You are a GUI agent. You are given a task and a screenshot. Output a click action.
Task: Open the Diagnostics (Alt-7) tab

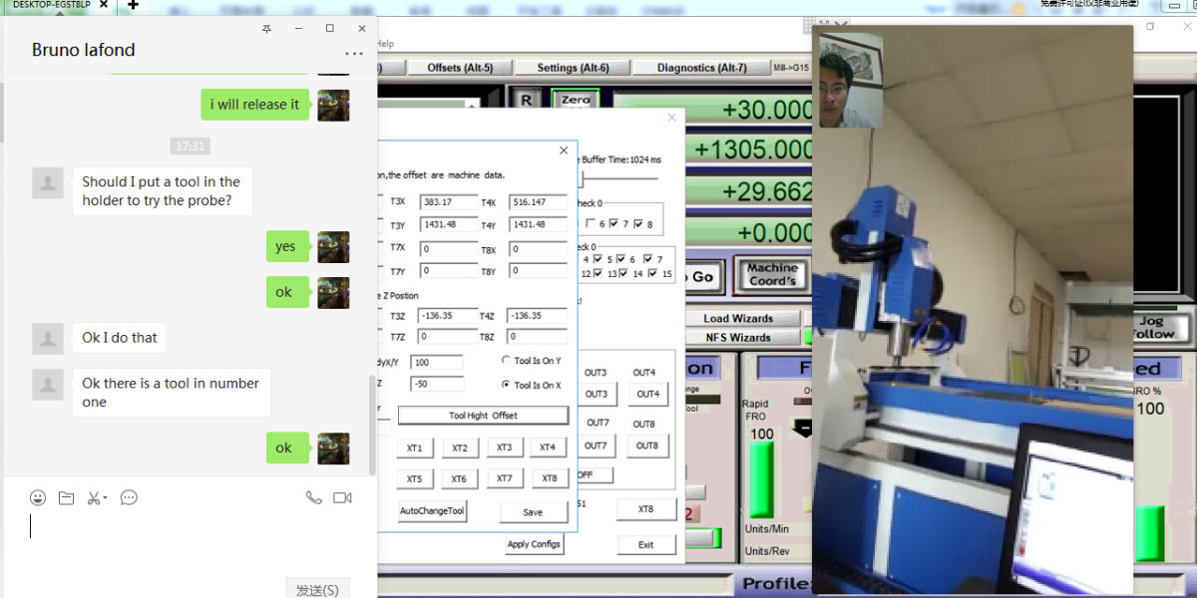[x=701, y=68]
